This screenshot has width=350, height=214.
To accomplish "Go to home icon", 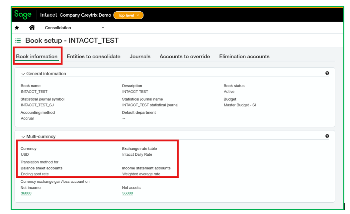I will tap(32, 27).
